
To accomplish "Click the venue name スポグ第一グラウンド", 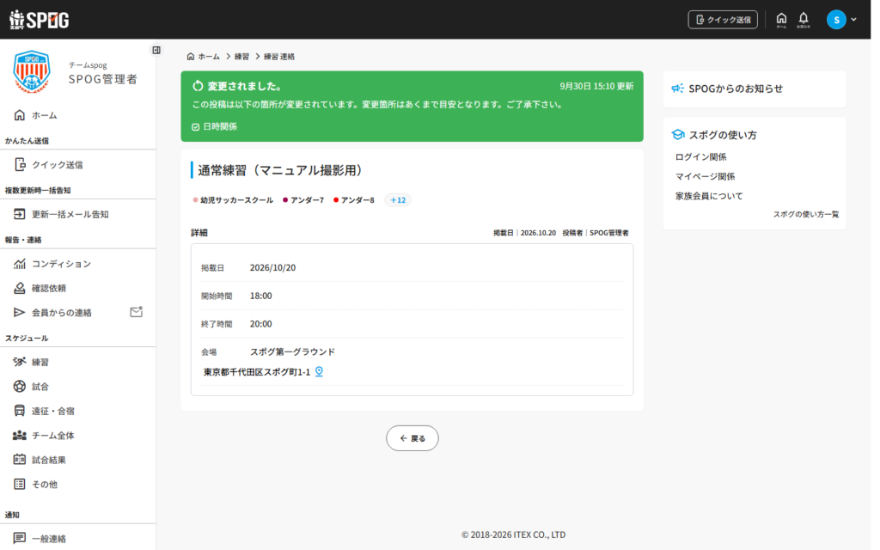I will click(292, 351).
